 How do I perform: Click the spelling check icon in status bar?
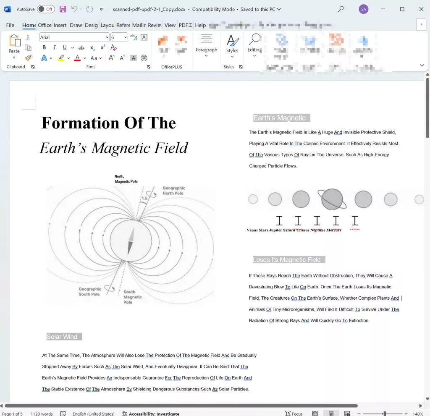(x=63, y=413)
